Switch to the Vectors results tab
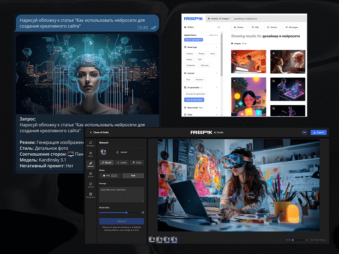339x254 pixels. pos(272,28)
